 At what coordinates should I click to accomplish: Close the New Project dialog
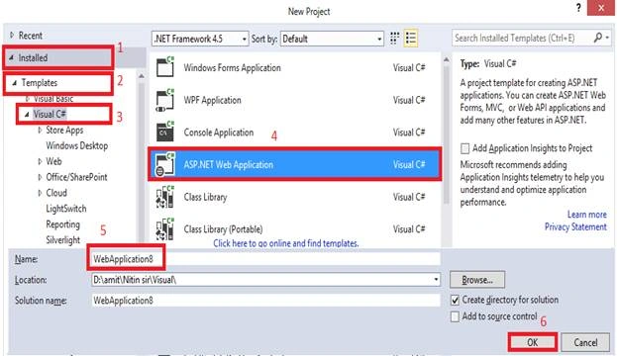pyautogui.click(x=600, y=8)
